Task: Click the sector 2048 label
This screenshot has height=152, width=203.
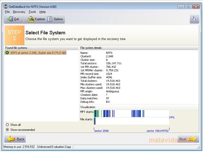Action: point(101,131)
